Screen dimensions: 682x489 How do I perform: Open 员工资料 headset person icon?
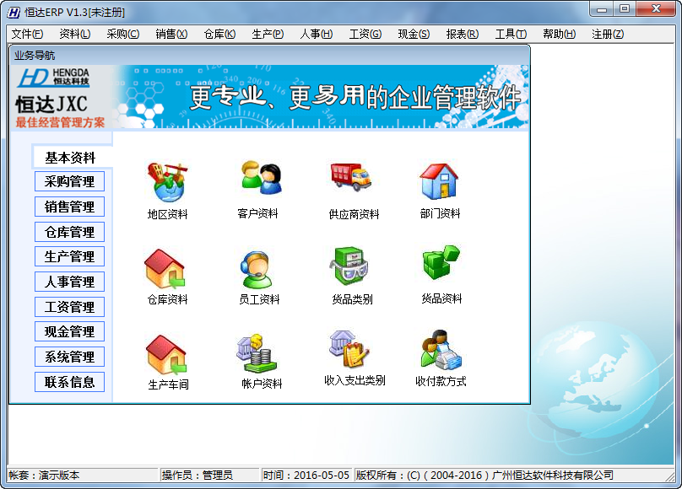[x=257, y=269]
